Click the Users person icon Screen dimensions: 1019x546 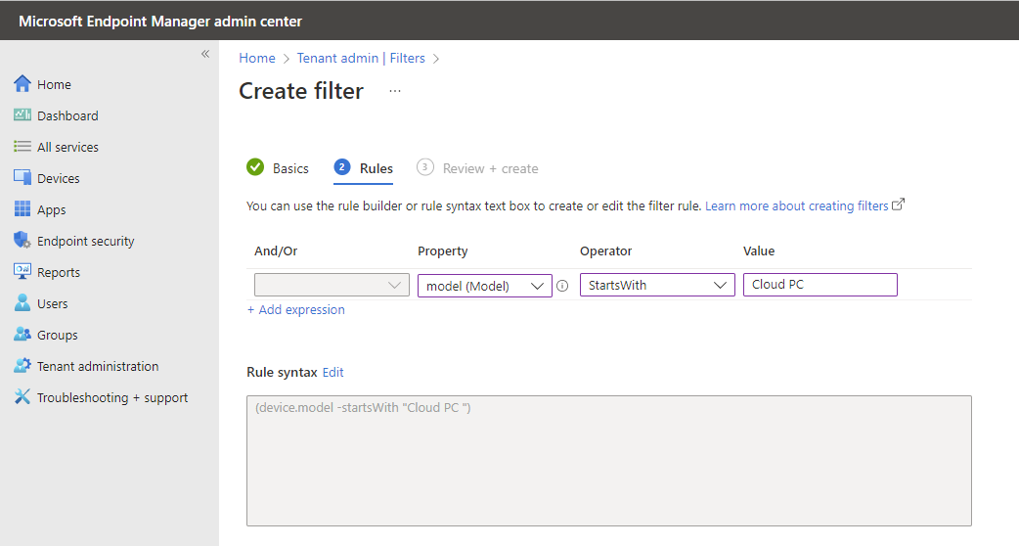click(x=22, y=302)
